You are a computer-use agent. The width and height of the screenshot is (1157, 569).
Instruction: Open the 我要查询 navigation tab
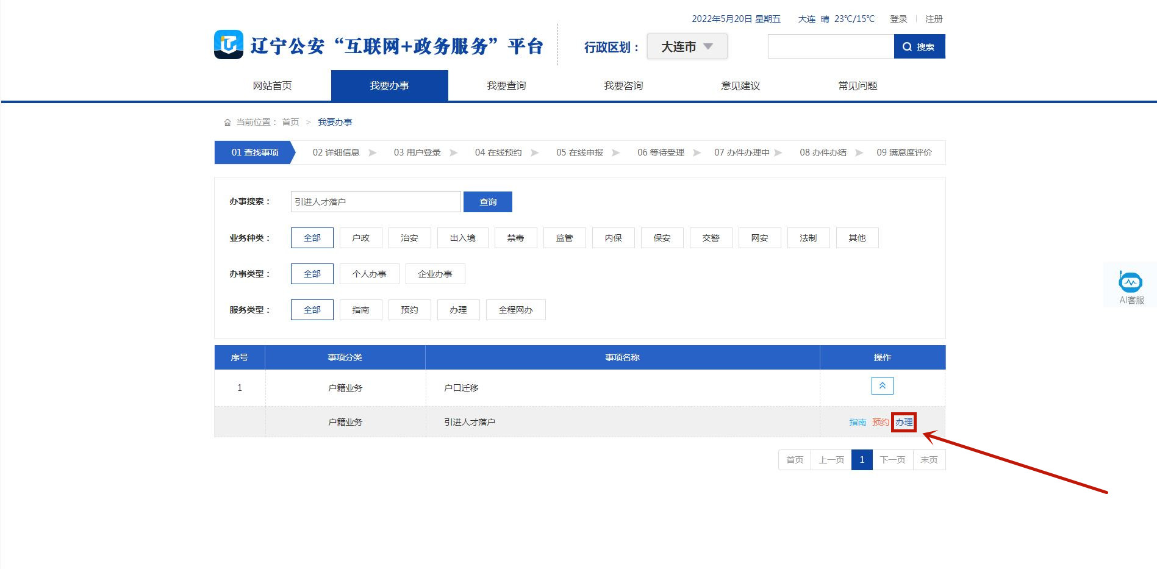coord(506,86)
